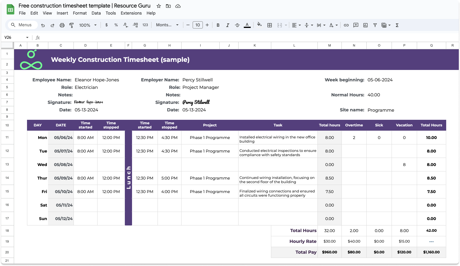
Task: Click the decrease decimal places icon
Action: click(x=126, y=25)
